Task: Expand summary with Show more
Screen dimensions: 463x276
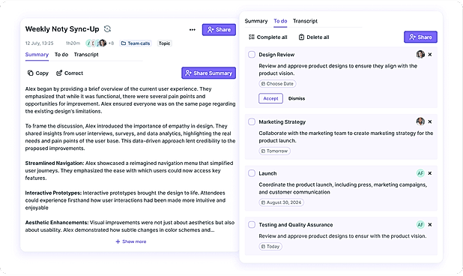Action: point(131,241)
